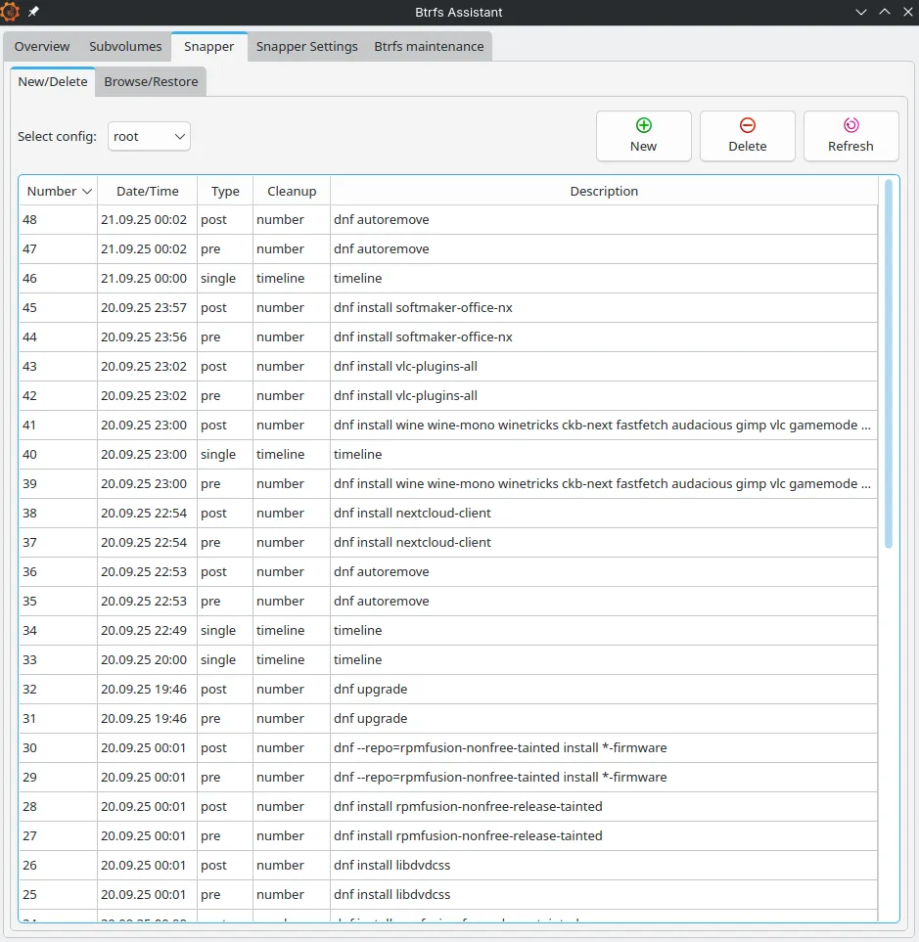Go to the Subvolumes tab
919x942 pixels.
pyautogui.click(x=125, y=47)
